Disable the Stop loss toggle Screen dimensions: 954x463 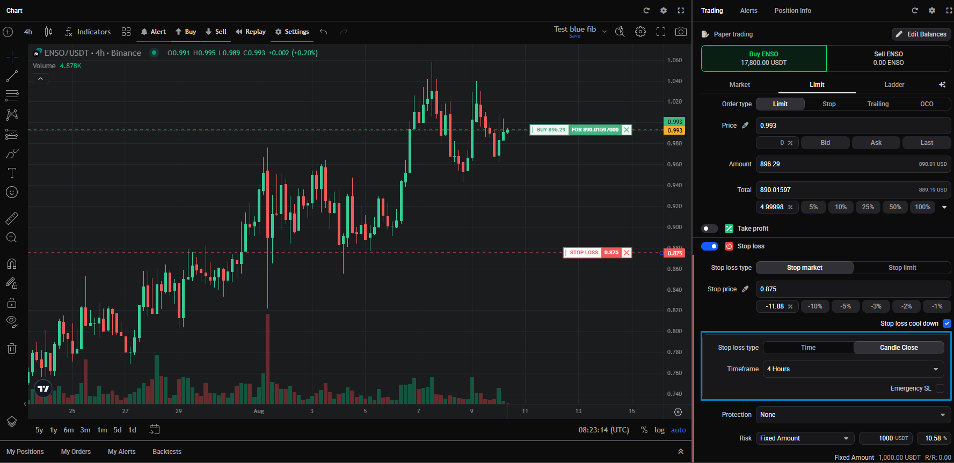pos(710,246)
